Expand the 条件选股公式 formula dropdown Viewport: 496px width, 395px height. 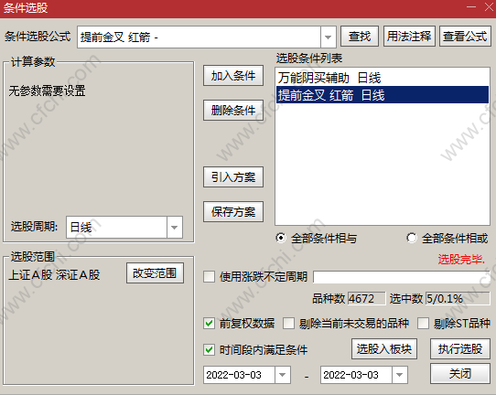pos(328,37)
